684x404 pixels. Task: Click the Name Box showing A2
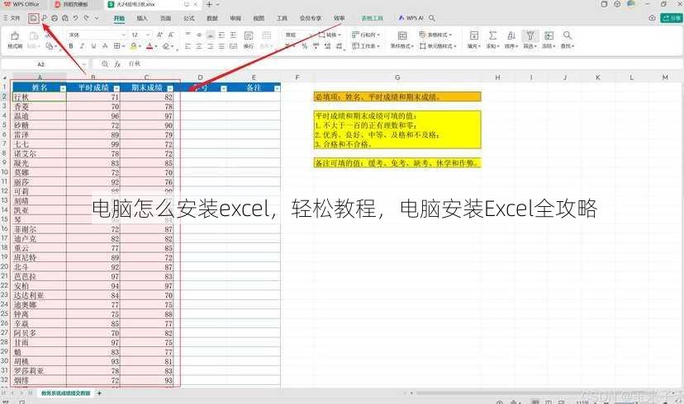[x=41, y=64]
